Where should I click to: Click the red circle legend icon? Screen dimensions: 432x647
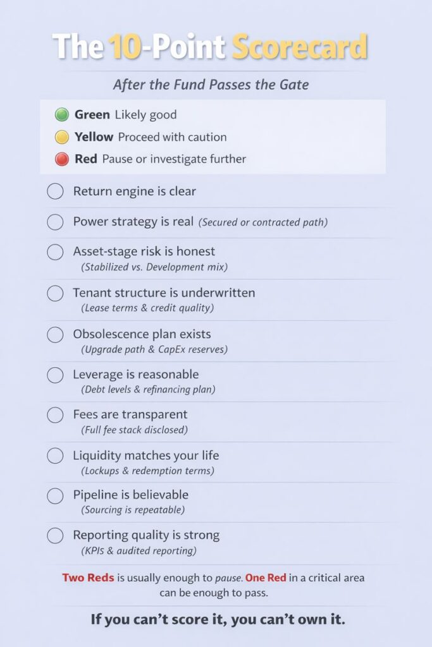pos(61,159)
